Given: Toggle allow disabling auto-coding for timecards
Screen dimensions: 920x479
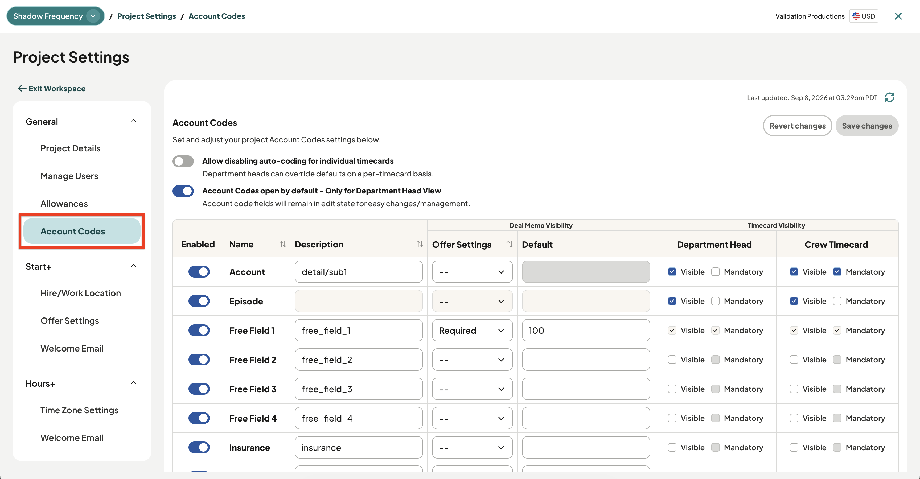Looking at the screenshot, I should coord(183,161).
